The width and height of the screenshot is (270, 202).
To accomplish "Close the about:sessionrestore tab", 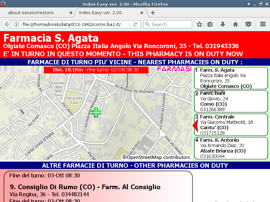I will pyautogui.click(x=71, y=13).
